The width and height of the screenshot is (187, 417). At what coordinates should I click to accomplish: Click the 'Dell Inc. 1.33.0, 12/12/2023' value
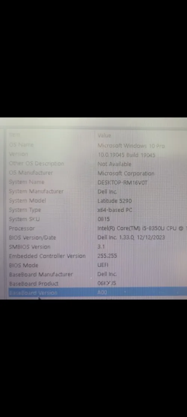coord(131,237)
